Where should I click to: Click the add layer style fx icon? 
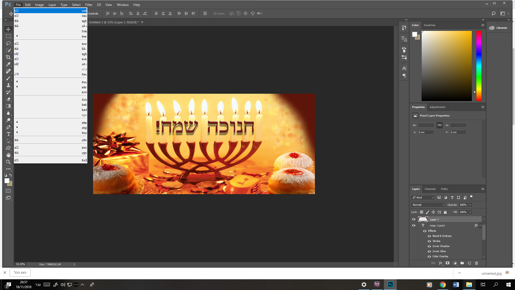440,263
